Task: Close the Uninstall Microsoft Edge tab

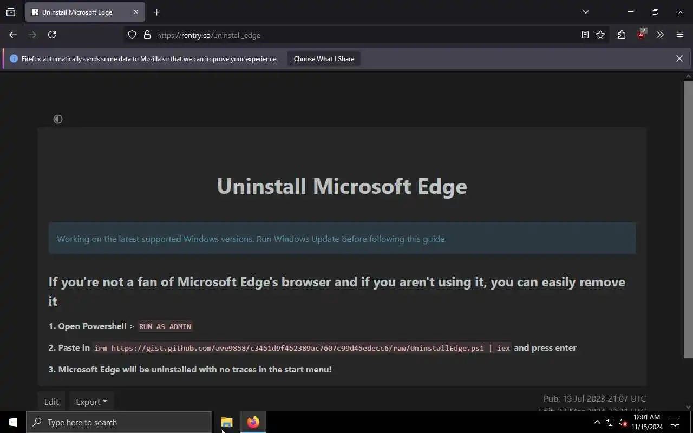Action: pyautogui.click(x=136, y=12)
